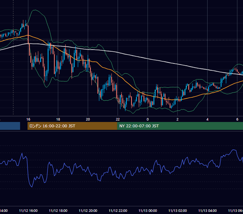Click the NY 22:00-07:00 JST session bar
This screenshot has height=214, width=243.
tap(180, 126)
